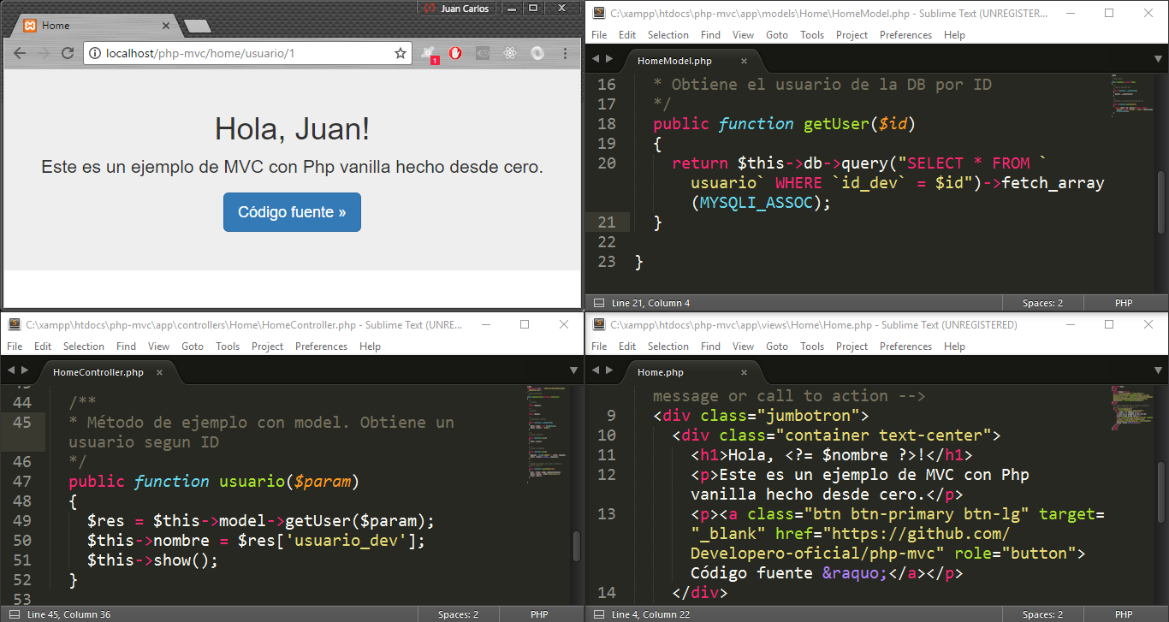Go to previous tab in HomeModel.php window

click(596, 59)
